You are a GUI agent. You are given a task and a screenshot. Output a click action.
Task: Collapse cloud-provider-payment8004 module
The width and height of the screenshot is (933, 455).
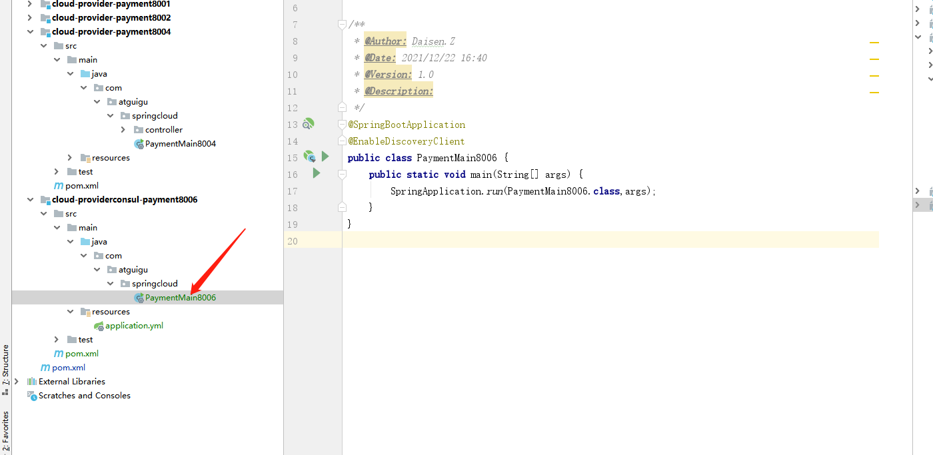pos(30,32)
